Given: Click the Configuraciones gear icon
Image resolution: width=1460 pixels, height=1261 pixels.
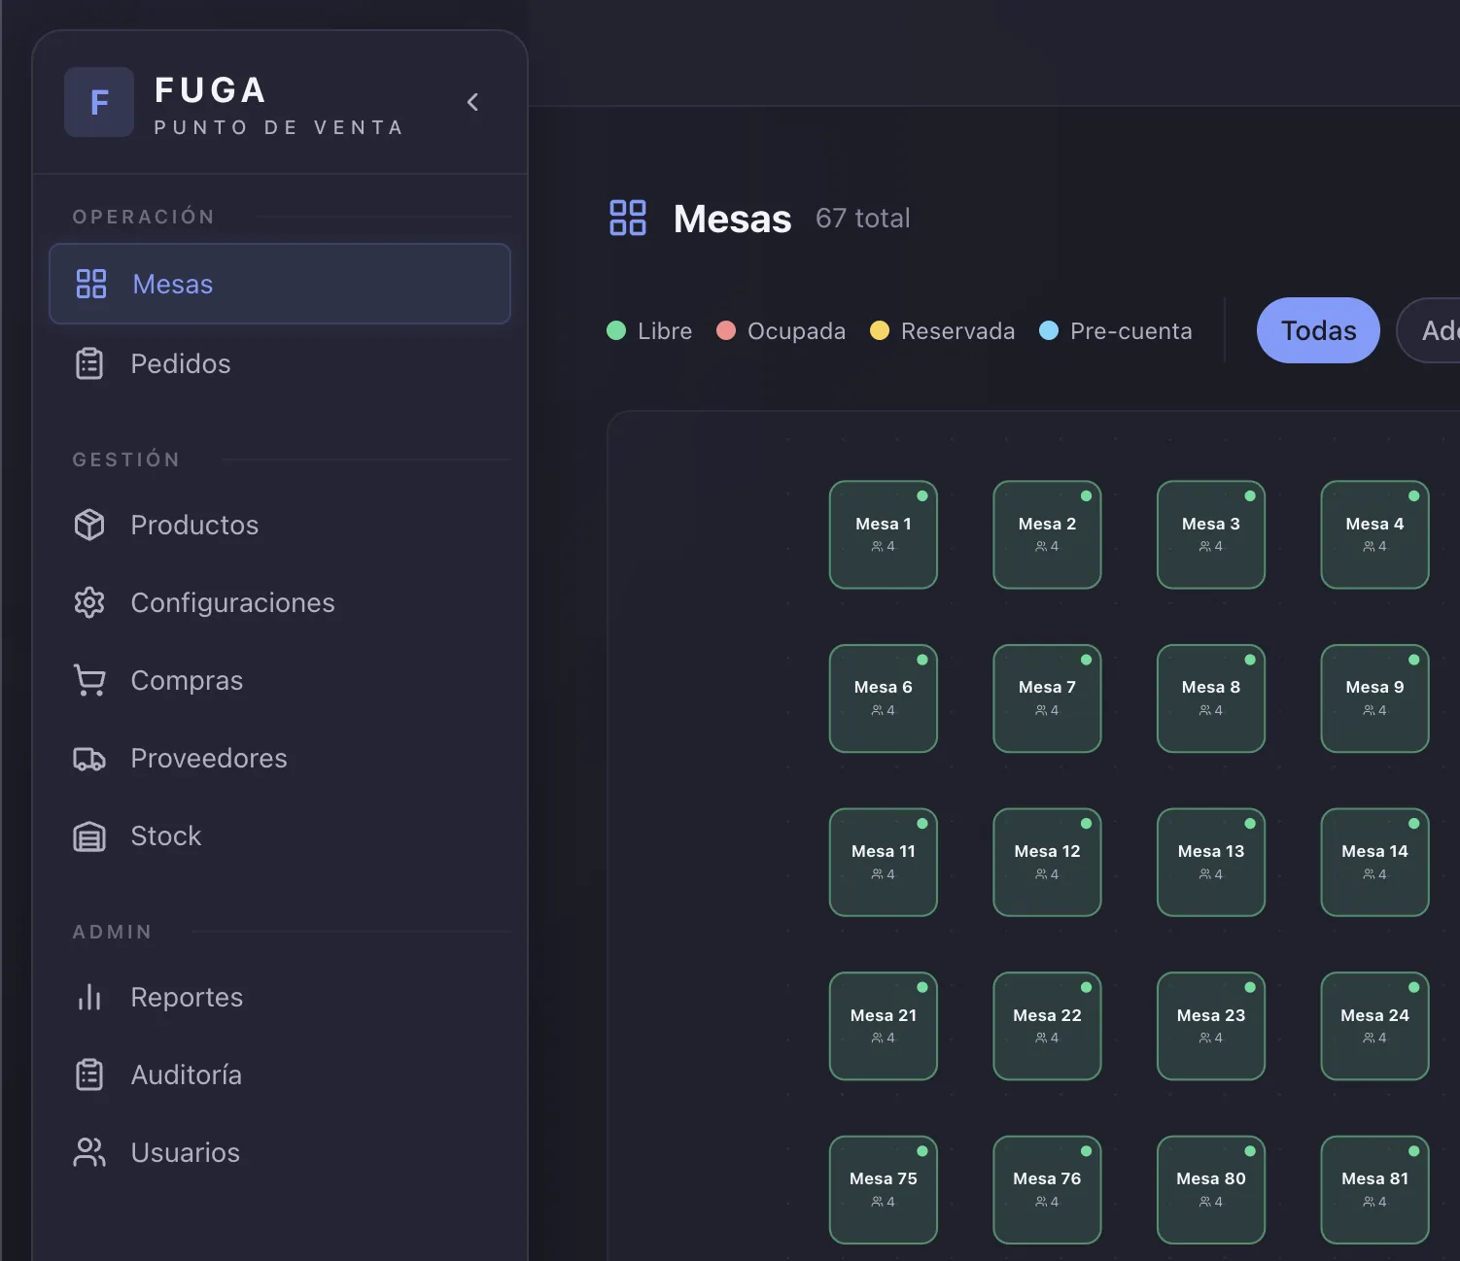Looking at the screenshot, I should pos(89,602).
